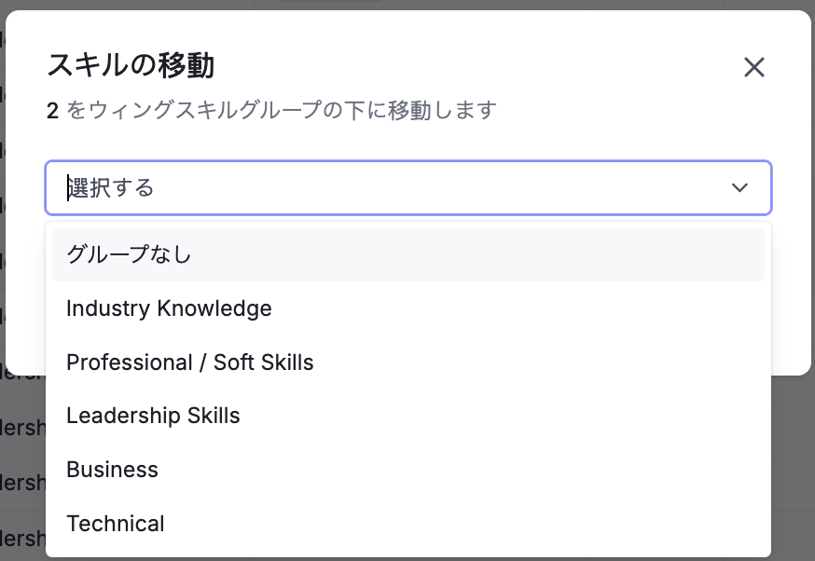Viewport: 815px width, 561px height.
Task: Click the スキルの移動 dialog title
Action: tap(131, 66)
